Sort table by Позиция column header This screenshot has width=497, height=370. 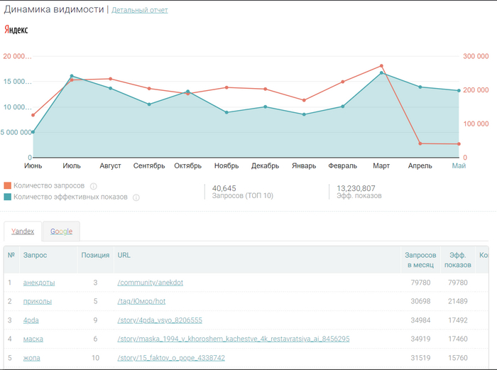pyautogui.click(x=95, y=254)
